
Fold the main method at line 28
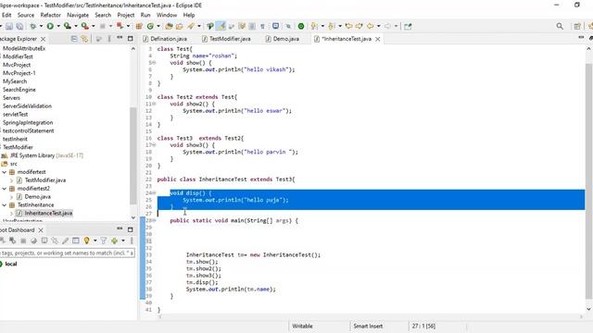pos(154,220)
